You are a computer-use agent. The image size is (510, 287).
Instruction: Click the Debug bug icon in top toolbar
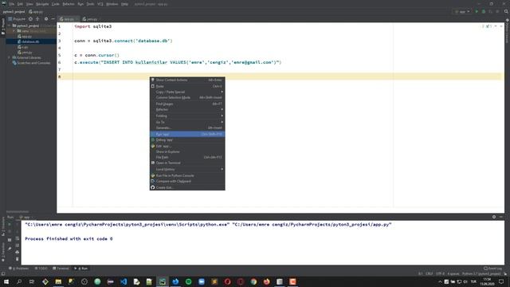tap(484, 11)
